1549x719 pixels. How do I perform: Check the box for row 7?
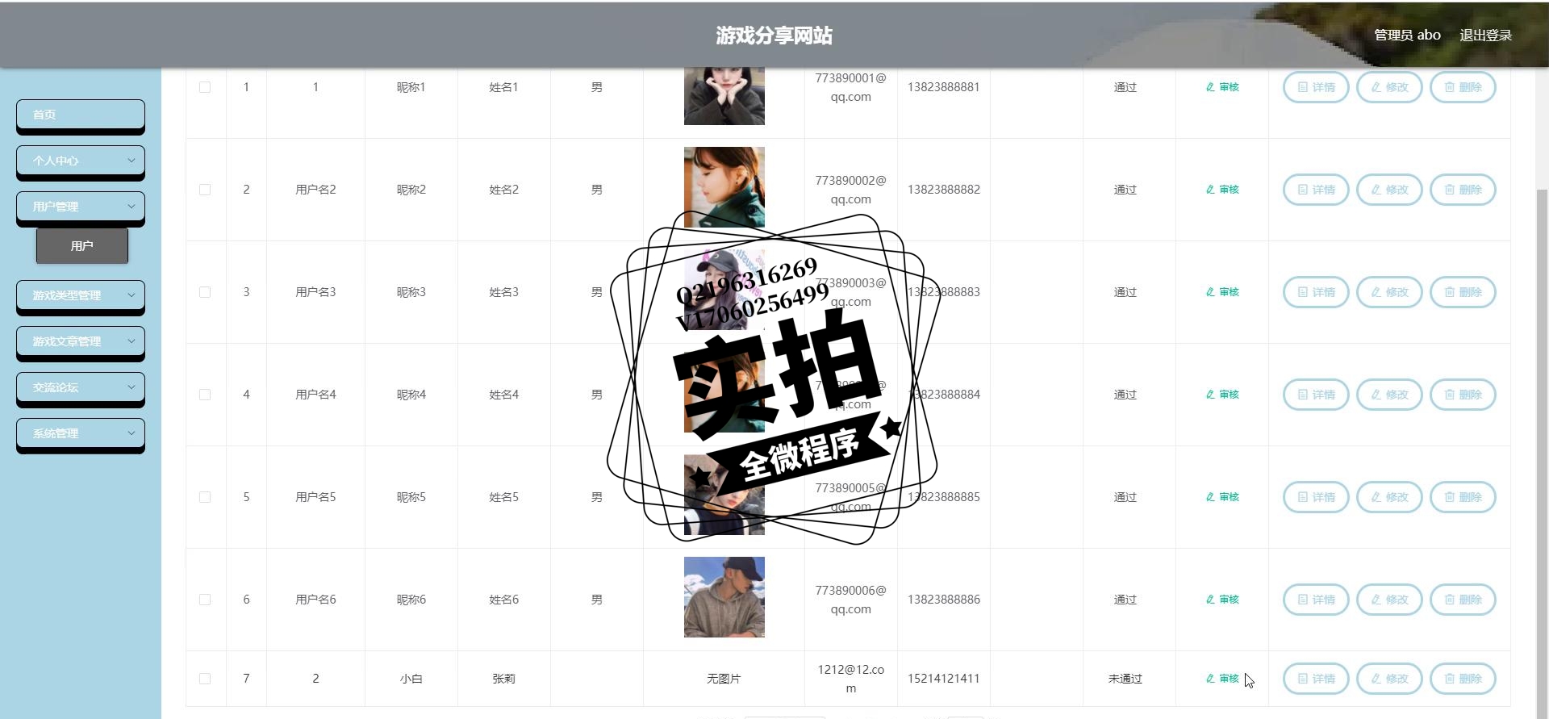pos(205,679)
